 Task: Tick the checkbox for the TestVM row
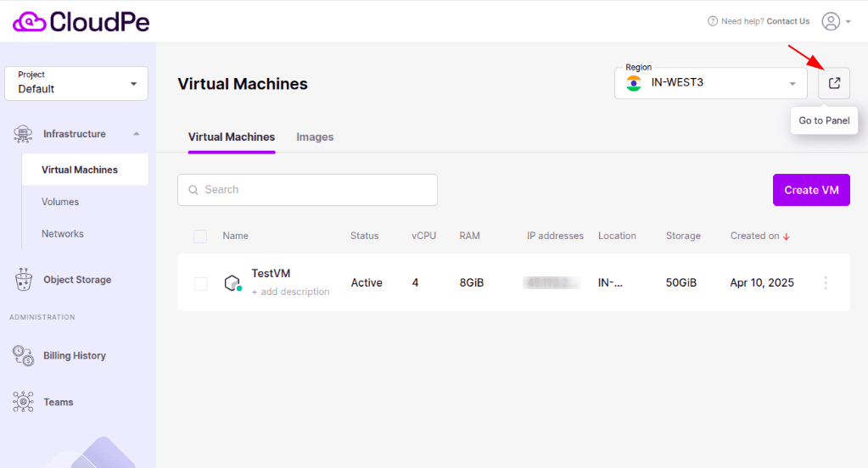(200, 284)
